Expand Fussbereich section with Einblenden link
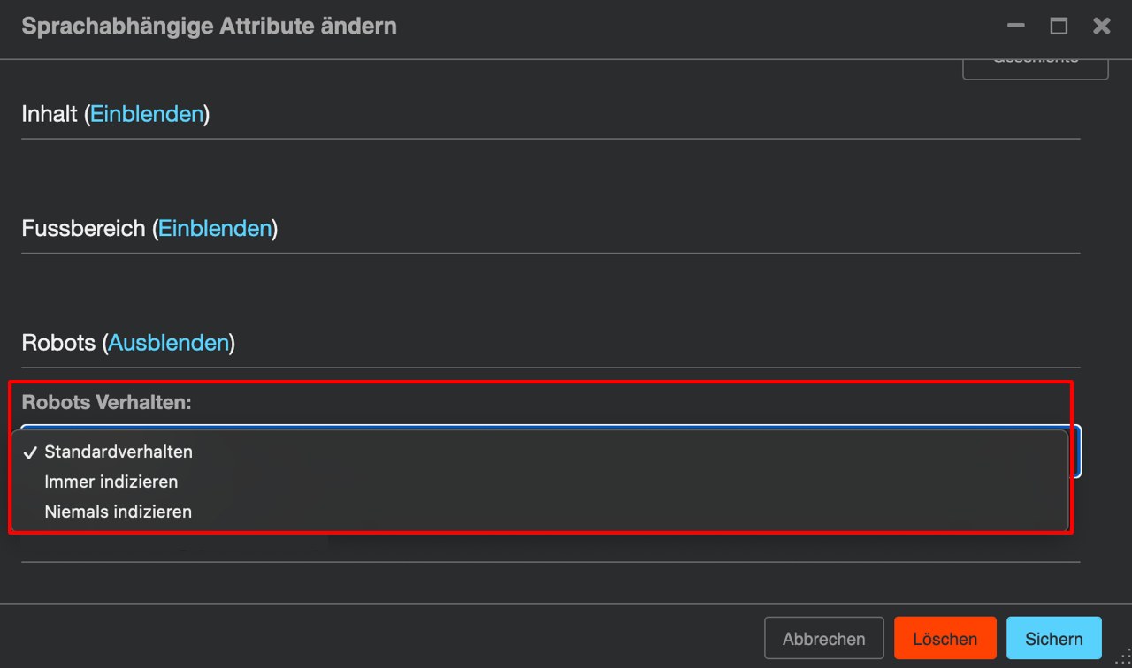The image size is (1132, 668). point(215,228)
